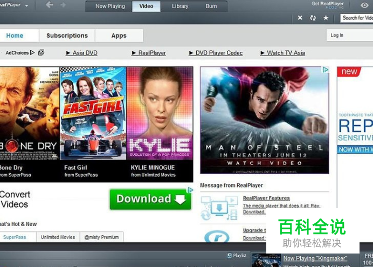
Task: Click the green Download button
Action: pyautogui.click(x=150, y=199)
